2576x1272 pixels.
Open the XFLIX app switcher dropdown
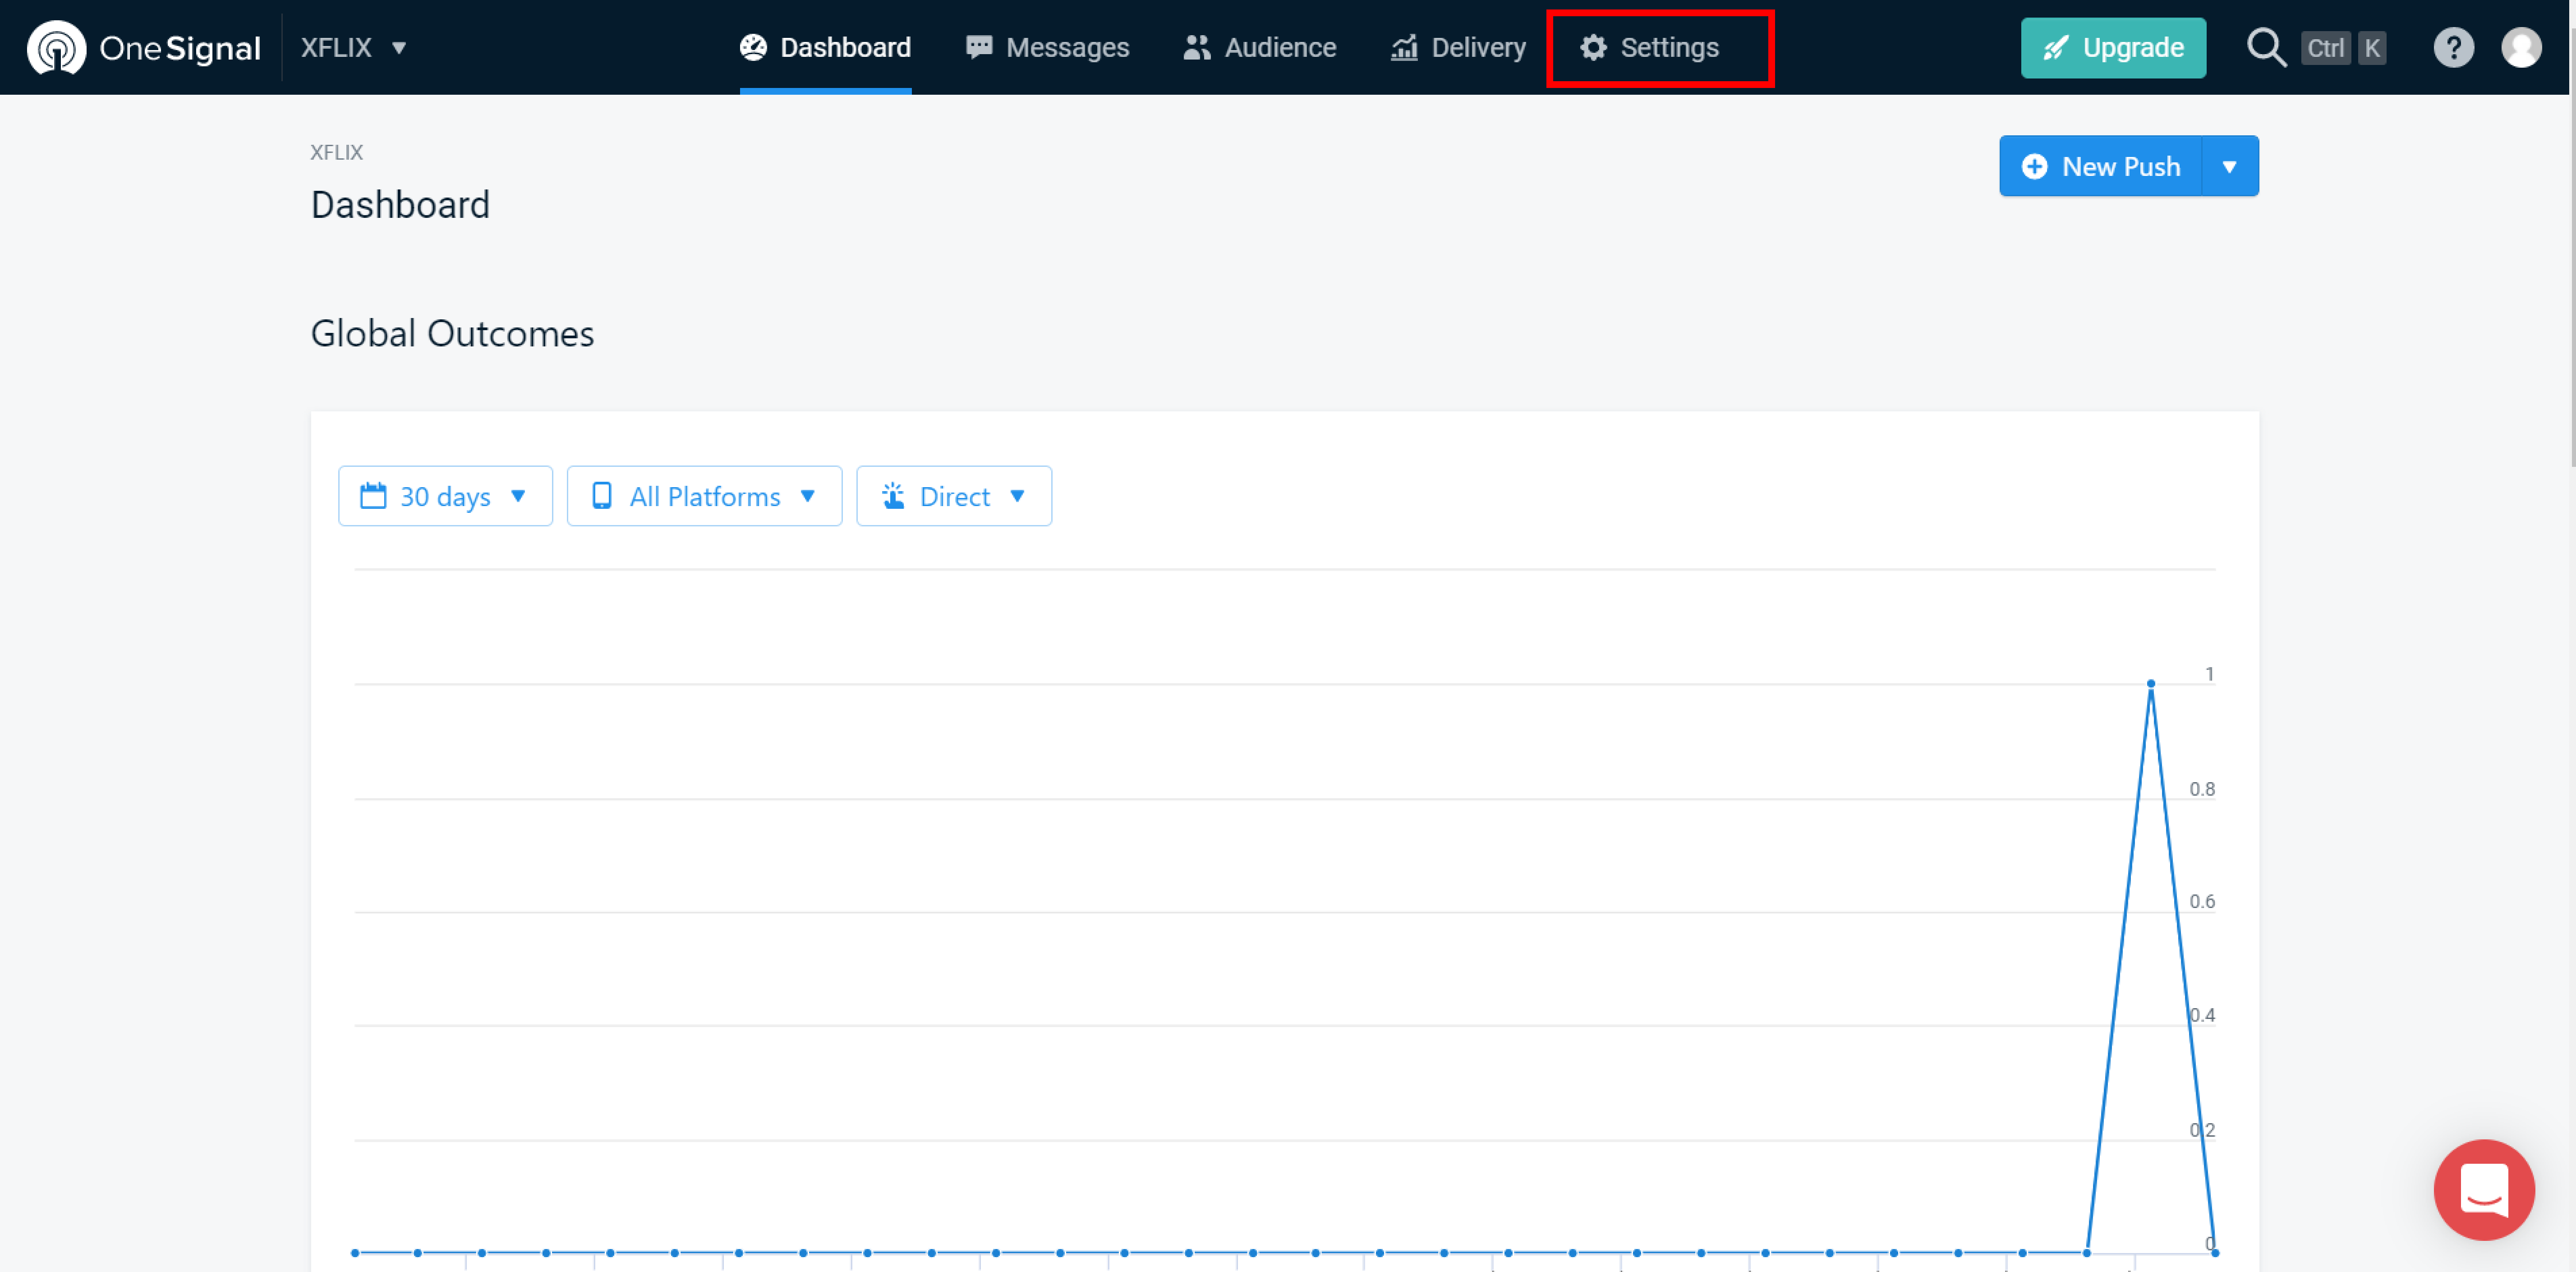(354, 47)
